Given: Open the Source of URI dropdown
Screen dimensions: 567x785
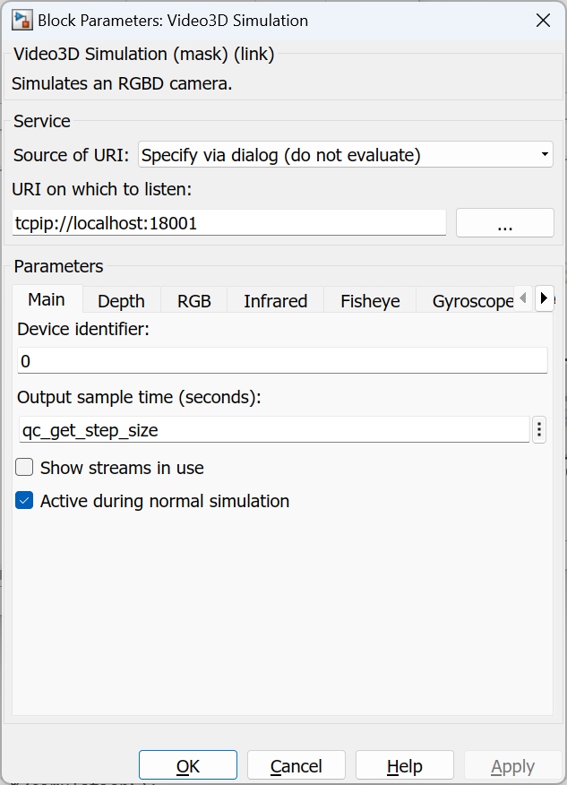Looking at the screenshot, I should (x=543, y=154).
